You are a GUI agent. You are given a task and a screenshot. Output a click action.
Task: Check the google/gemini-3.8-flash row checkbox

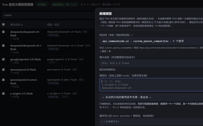(x=3, y=59)
